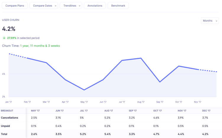Click Cancellations 2.5% cell for May '17

pos(34,118)
